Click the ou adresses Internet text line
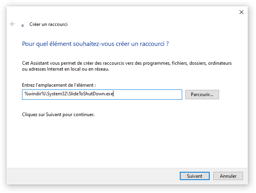The height and width of the screenshot is (193, 256). point(66,69)
